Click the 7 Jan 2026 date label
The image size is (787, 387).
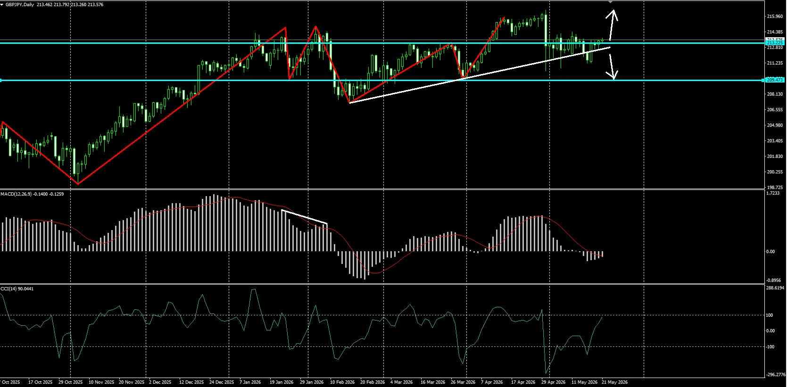point(250,382)
